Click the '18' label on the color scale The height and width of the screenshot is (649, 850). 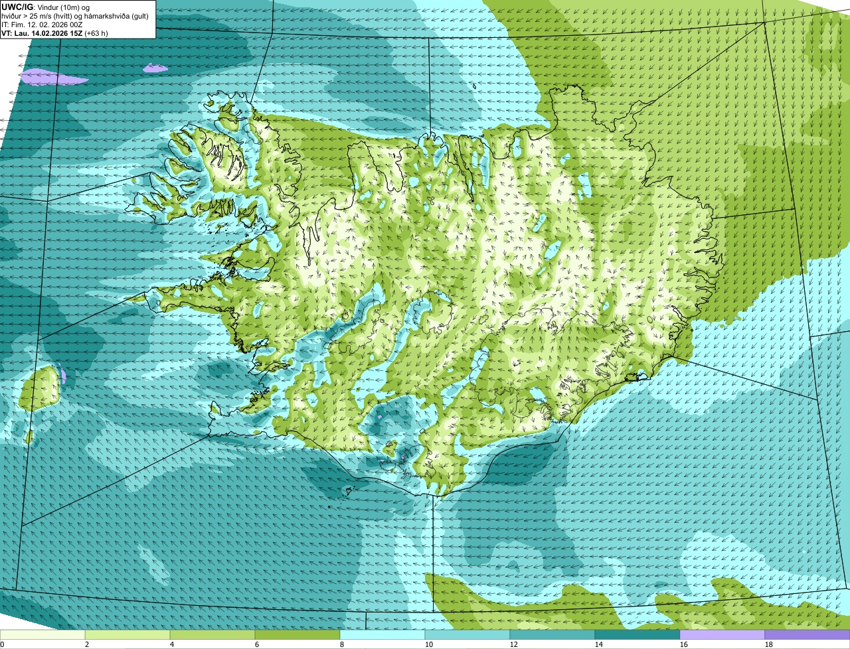tap(769, 644)
